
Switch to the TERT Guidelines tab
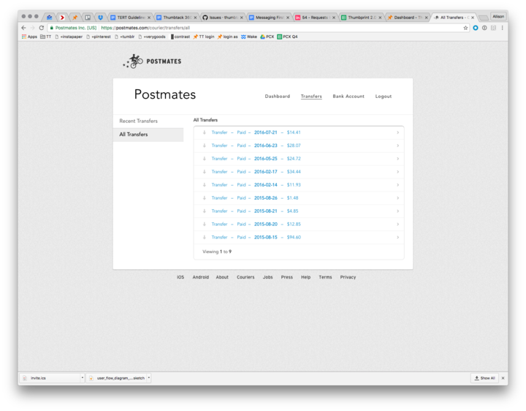[x=131, y=17]
